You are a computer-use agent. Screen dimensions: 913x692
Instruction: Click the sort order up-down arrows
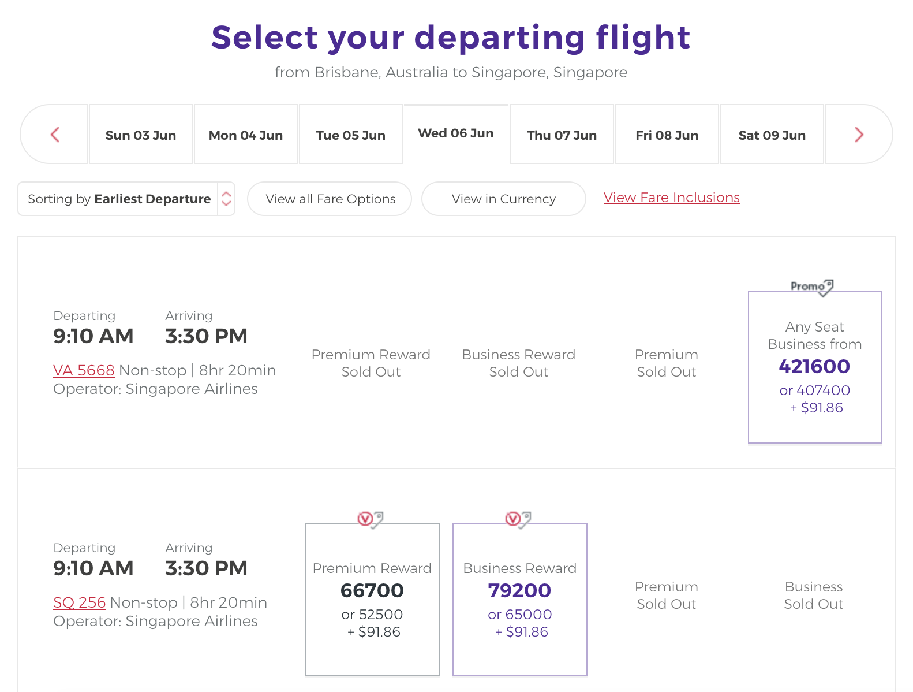[226, 199]
